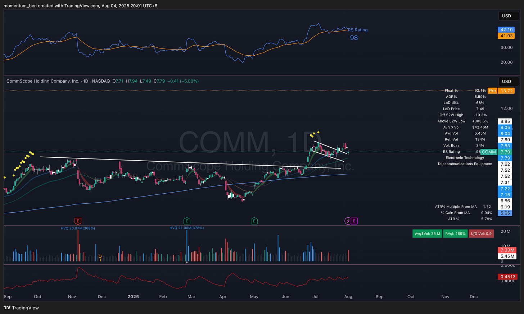Screen dimensions: 524x314
Task: Click the Vol. Buzz 34% stats row
Action: [464, 146]
